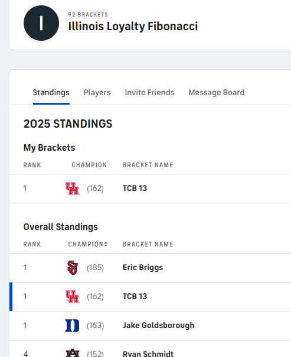Image resolution: width=291 pixels, height=357 pixels.
Task: Click the Auburn logo in Ryan Schmidt's row
Action: click(x=73, y=353)
